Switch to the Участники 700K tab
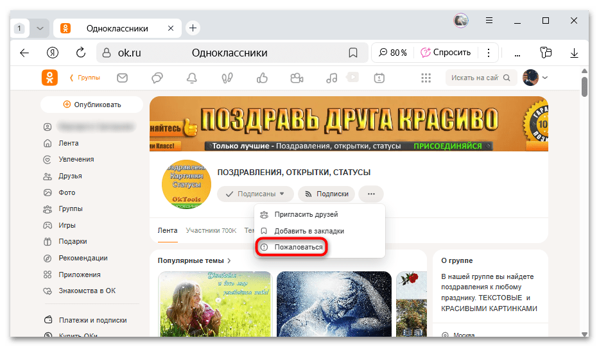 pyautogui.click(x=211, y=230)
